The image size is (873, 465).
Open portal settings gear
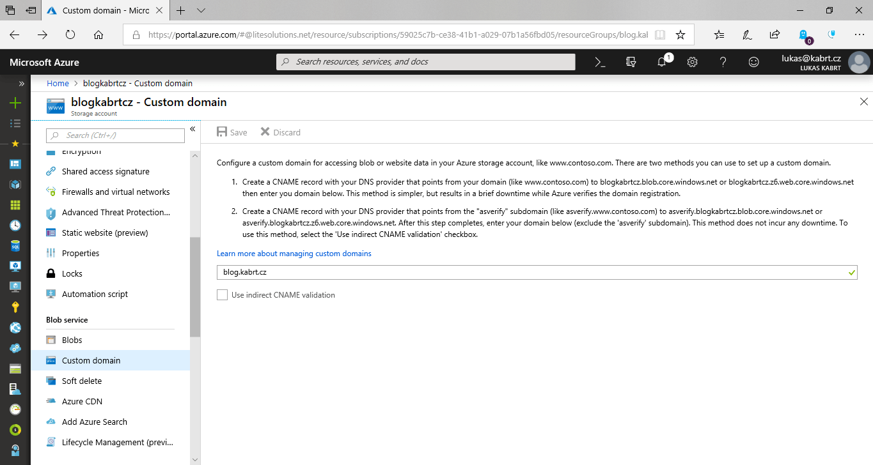click(692, 62)
